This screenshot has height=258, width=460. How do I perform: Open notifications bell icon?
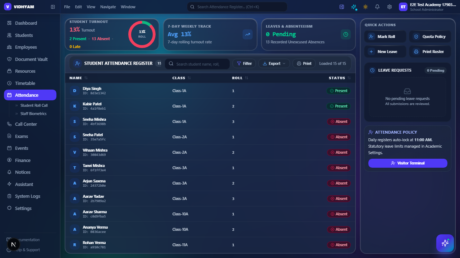(377, 7)
